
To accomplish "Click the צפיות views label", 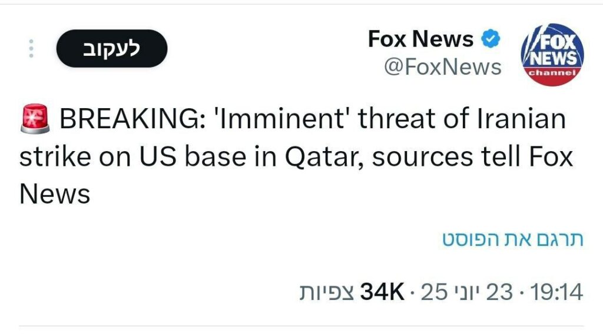I will (327, 292).
